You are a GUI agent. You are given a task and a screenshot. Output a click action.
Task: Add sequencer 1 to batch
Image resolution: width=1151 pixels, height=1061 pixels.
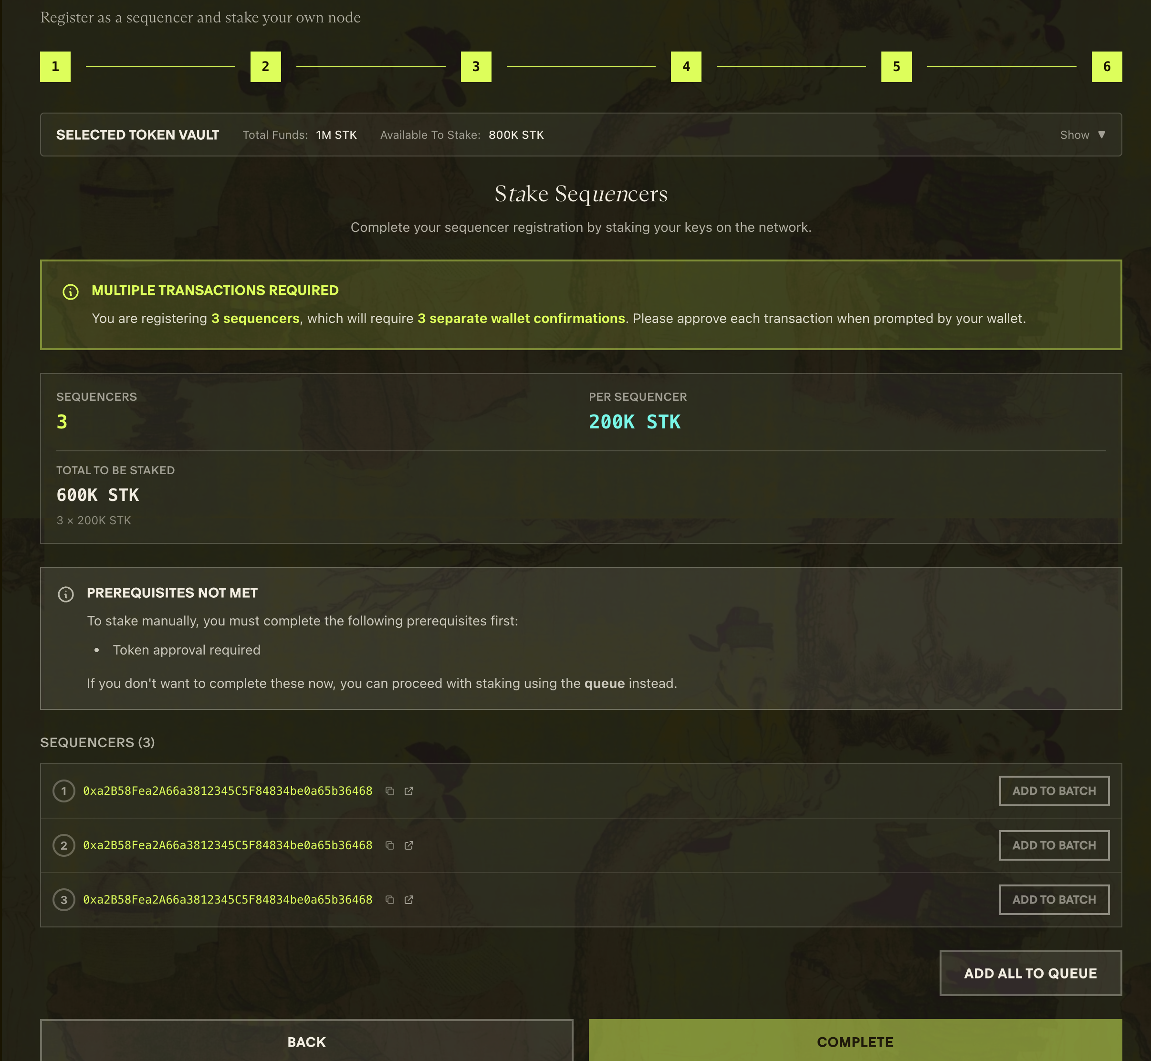(x=1053, y=791)
